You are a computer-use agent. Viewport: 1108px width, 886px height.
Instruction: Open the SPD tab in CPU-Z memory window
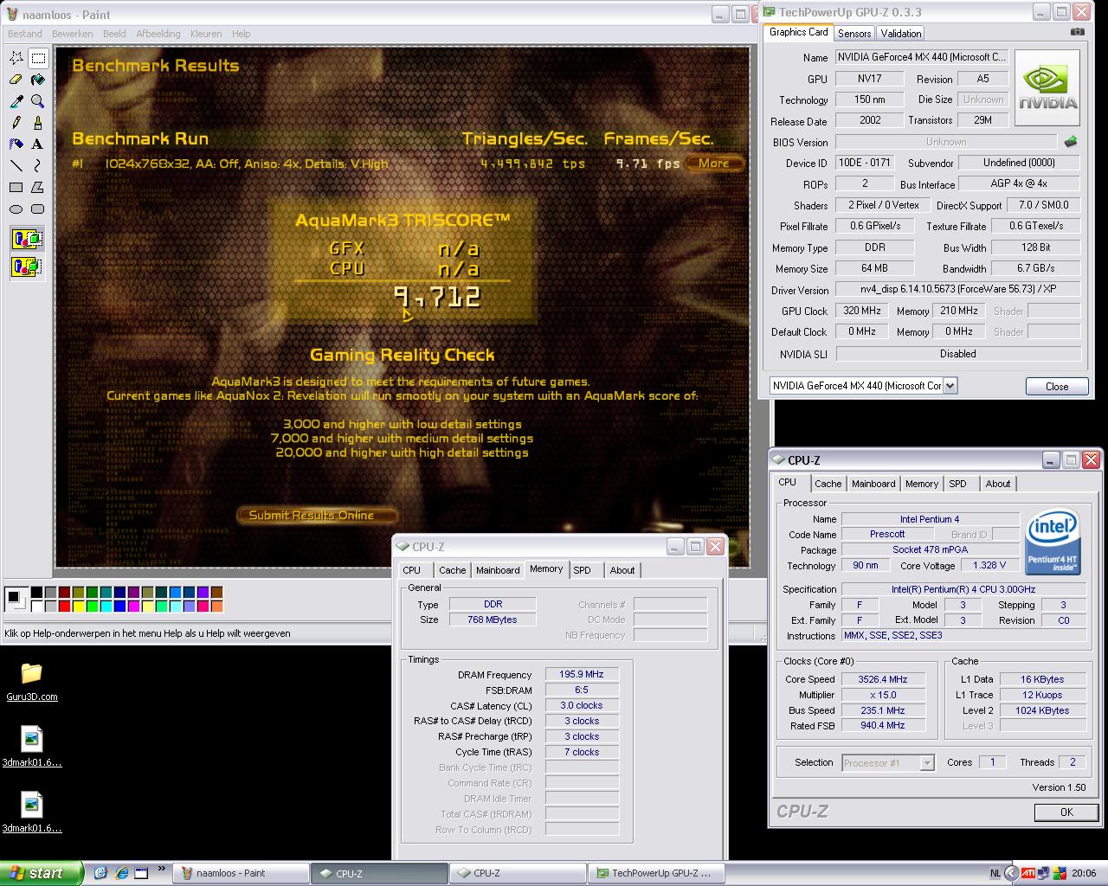583,570
